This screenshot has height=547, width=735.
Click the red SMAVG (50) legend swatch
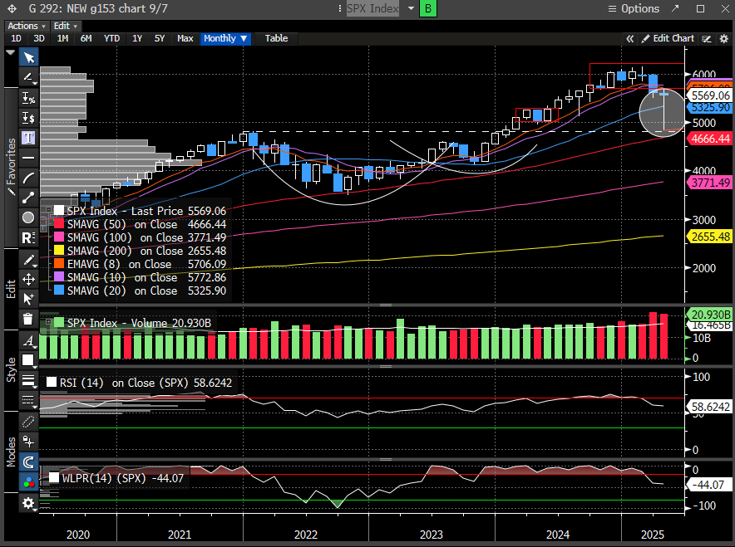(x=59, y=224)
